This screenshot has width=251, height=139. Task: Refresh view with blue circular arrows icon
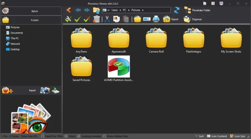pyautogui.click(x=177, y=10)
